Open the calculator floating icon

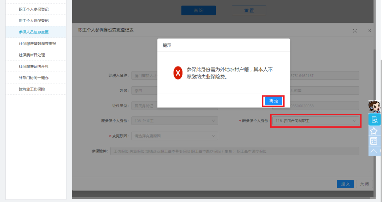pos(374,141)
